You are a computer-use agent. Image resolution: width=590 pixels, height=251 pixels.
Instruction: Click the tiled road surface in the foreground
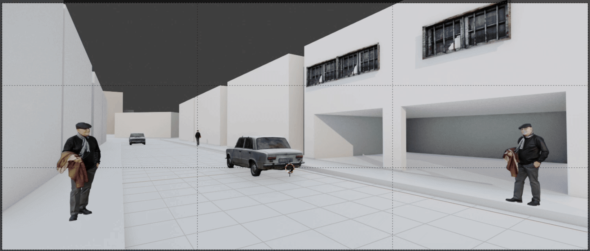[275, 220]
